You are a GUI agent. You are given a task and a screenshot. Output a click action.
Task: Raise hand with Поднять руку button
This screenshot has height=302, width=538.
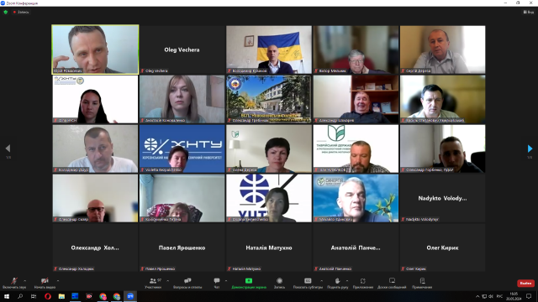(x=338, y=283)
